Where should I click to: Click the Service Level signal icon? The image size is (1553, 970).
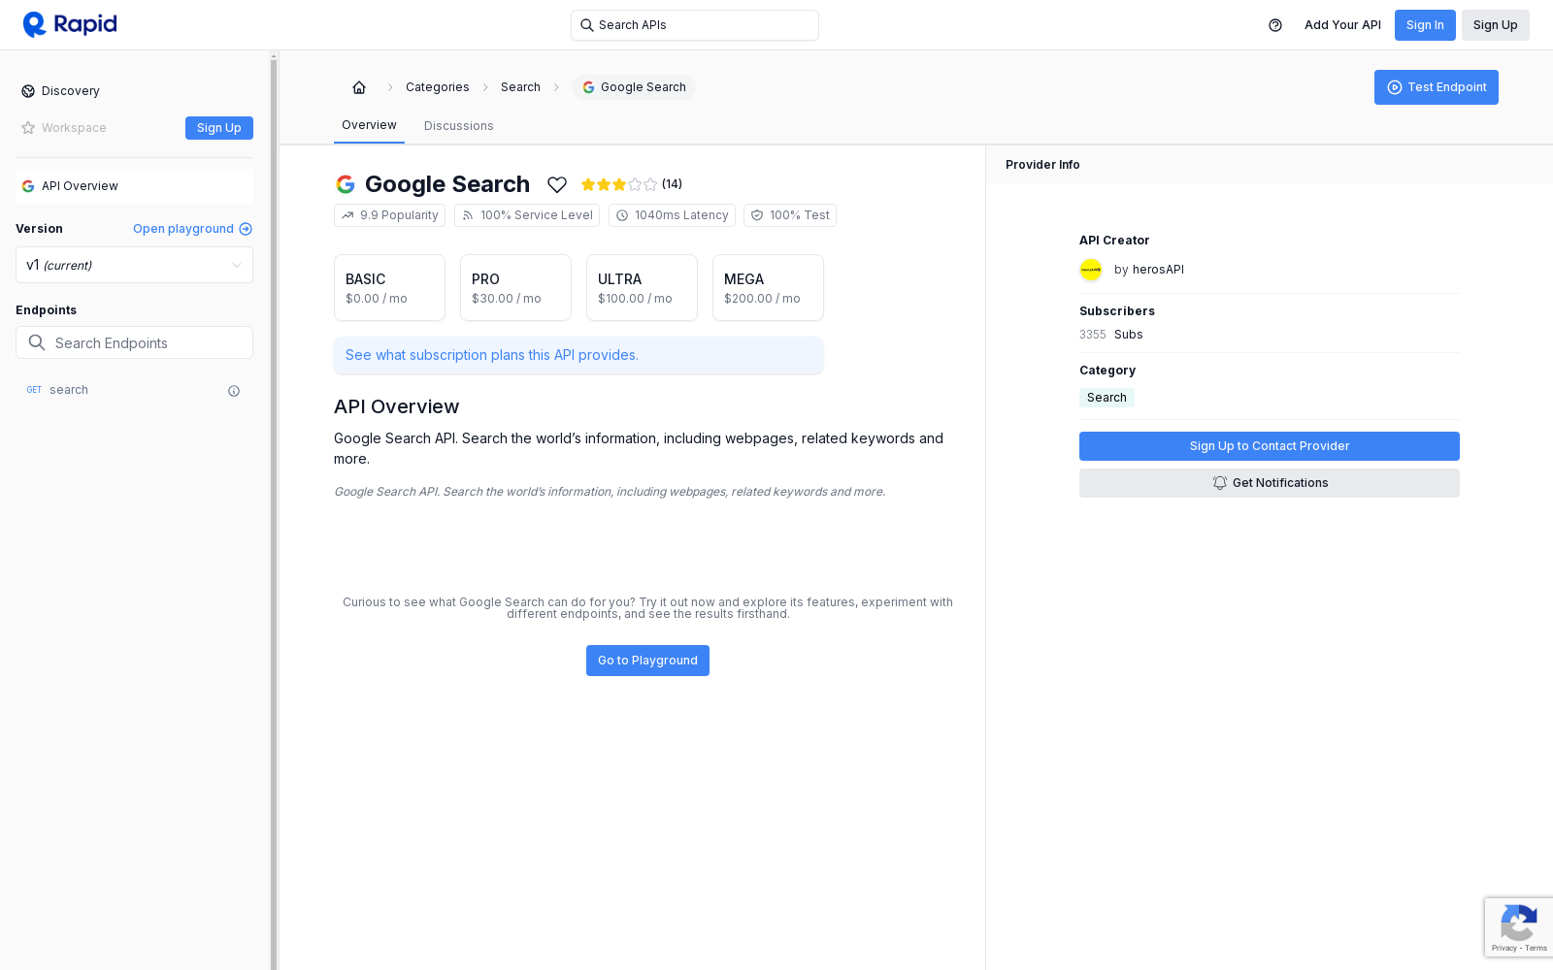pyautogui.click(x=468, y=215)
